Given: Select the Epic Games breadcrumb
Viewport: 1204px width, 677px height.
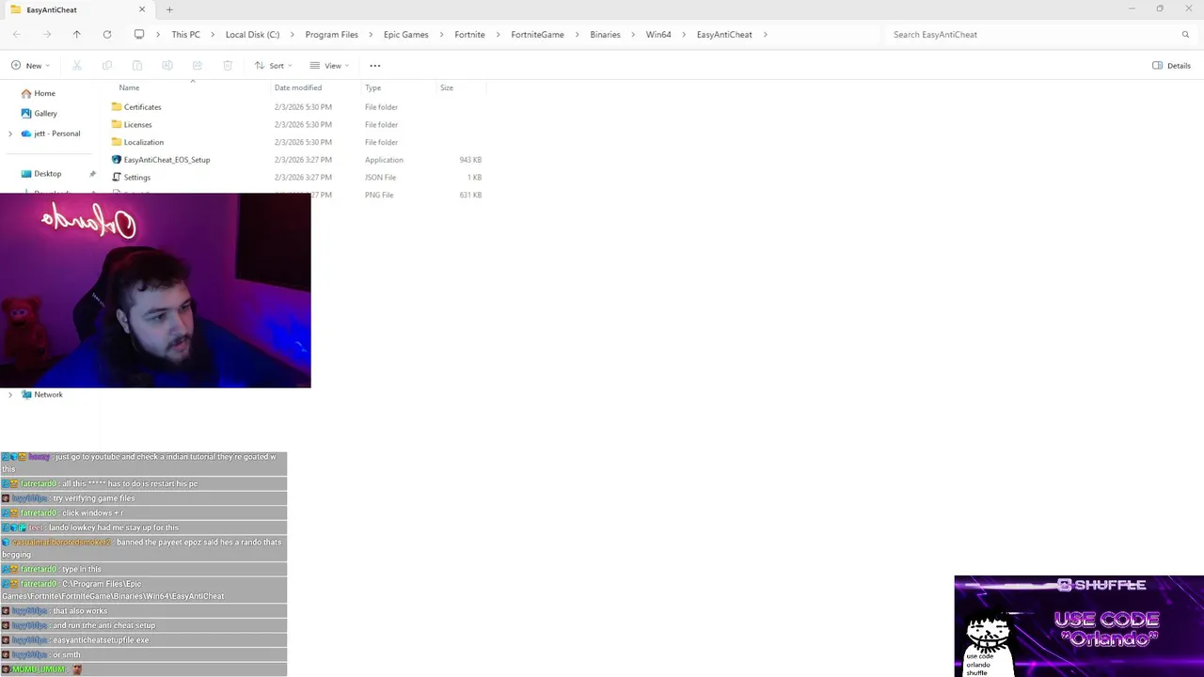Looking at the screenshot, I should click(x=405, y=35).
